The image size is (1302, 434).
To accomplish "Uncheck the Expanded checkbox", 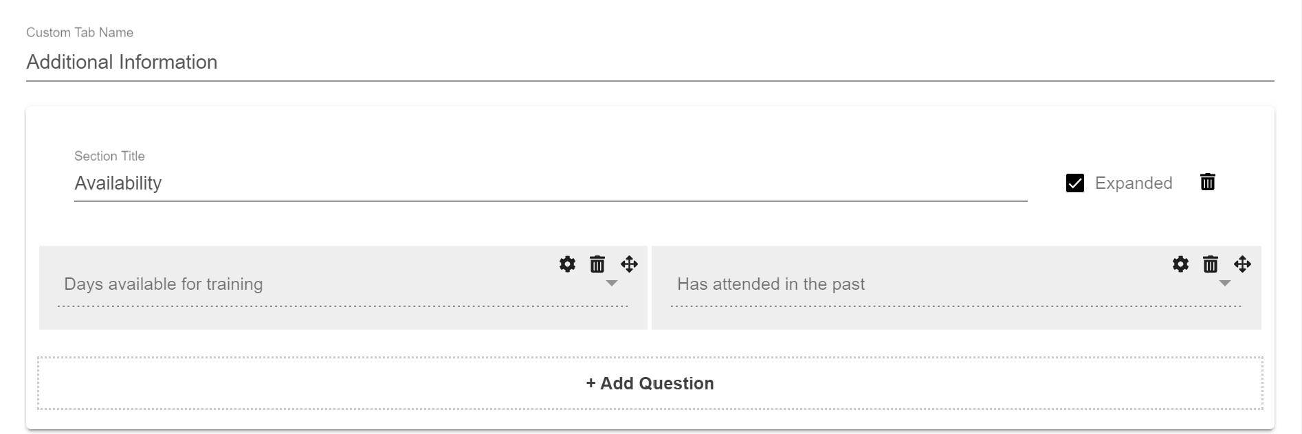I will [x=1075, y=183].
